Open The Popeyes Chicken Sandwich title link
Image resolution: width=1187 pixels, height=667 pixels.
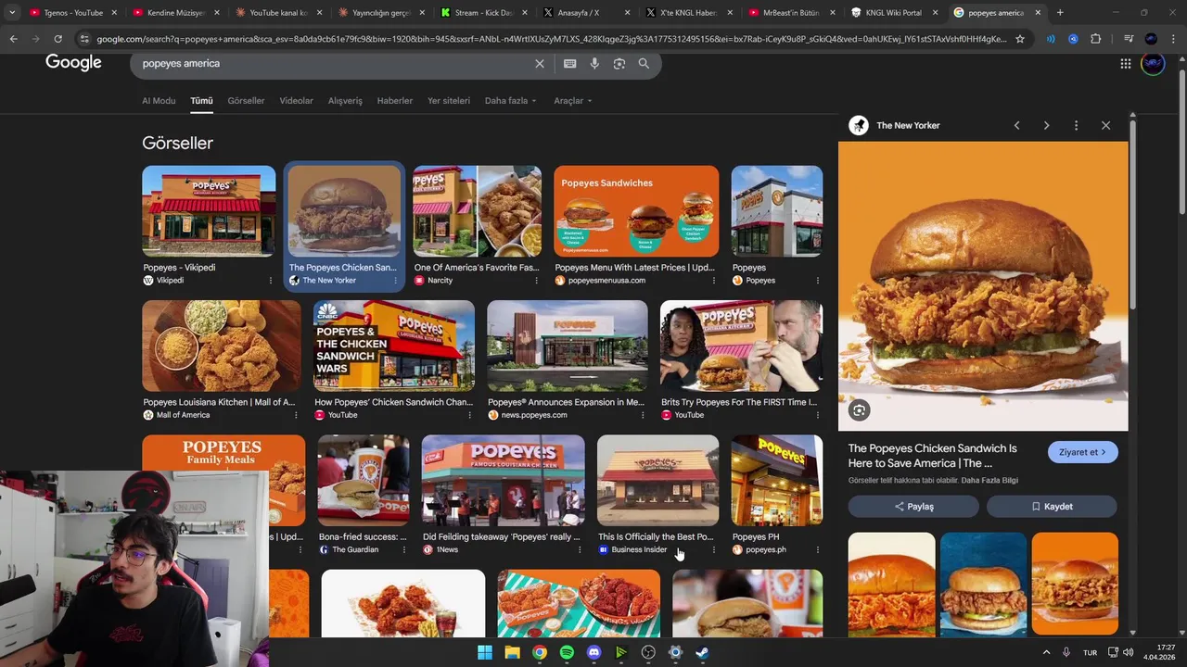pyautogui.click(x=933, y=456)
